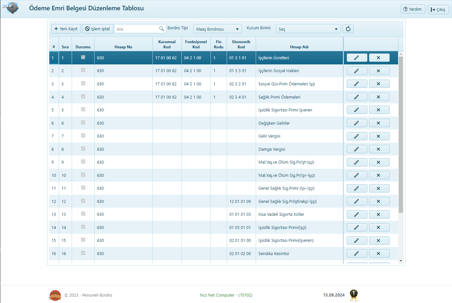
Task: Edit the Sağlık Primi Ödemeleri row
Action: click(x=357, y=97)
